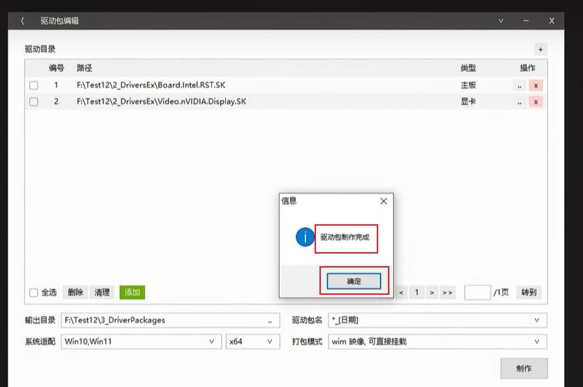
Task: Browse path for Board.Intel.RST.SK row
Action: (519, 85)
